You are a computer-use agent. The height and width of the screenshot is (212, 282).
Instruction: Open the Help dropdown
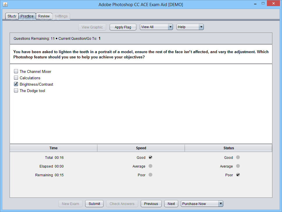pos(190,27)
